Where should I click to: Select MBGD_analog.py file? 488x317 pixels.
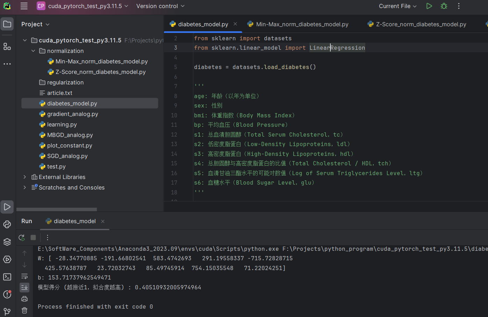(x=66, y=135)
